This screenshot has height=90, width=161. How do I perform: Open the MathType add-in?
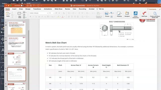point(144,14)
